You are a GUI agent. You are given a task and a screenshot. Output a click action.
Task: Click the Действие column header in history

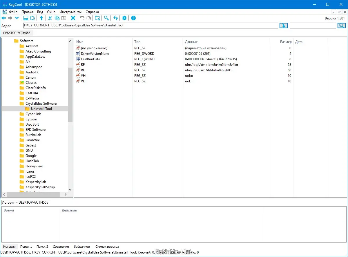coord(161,210)
